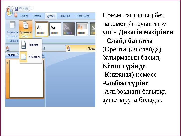Click the red icon left of the Главная tab

pos(16,15)
